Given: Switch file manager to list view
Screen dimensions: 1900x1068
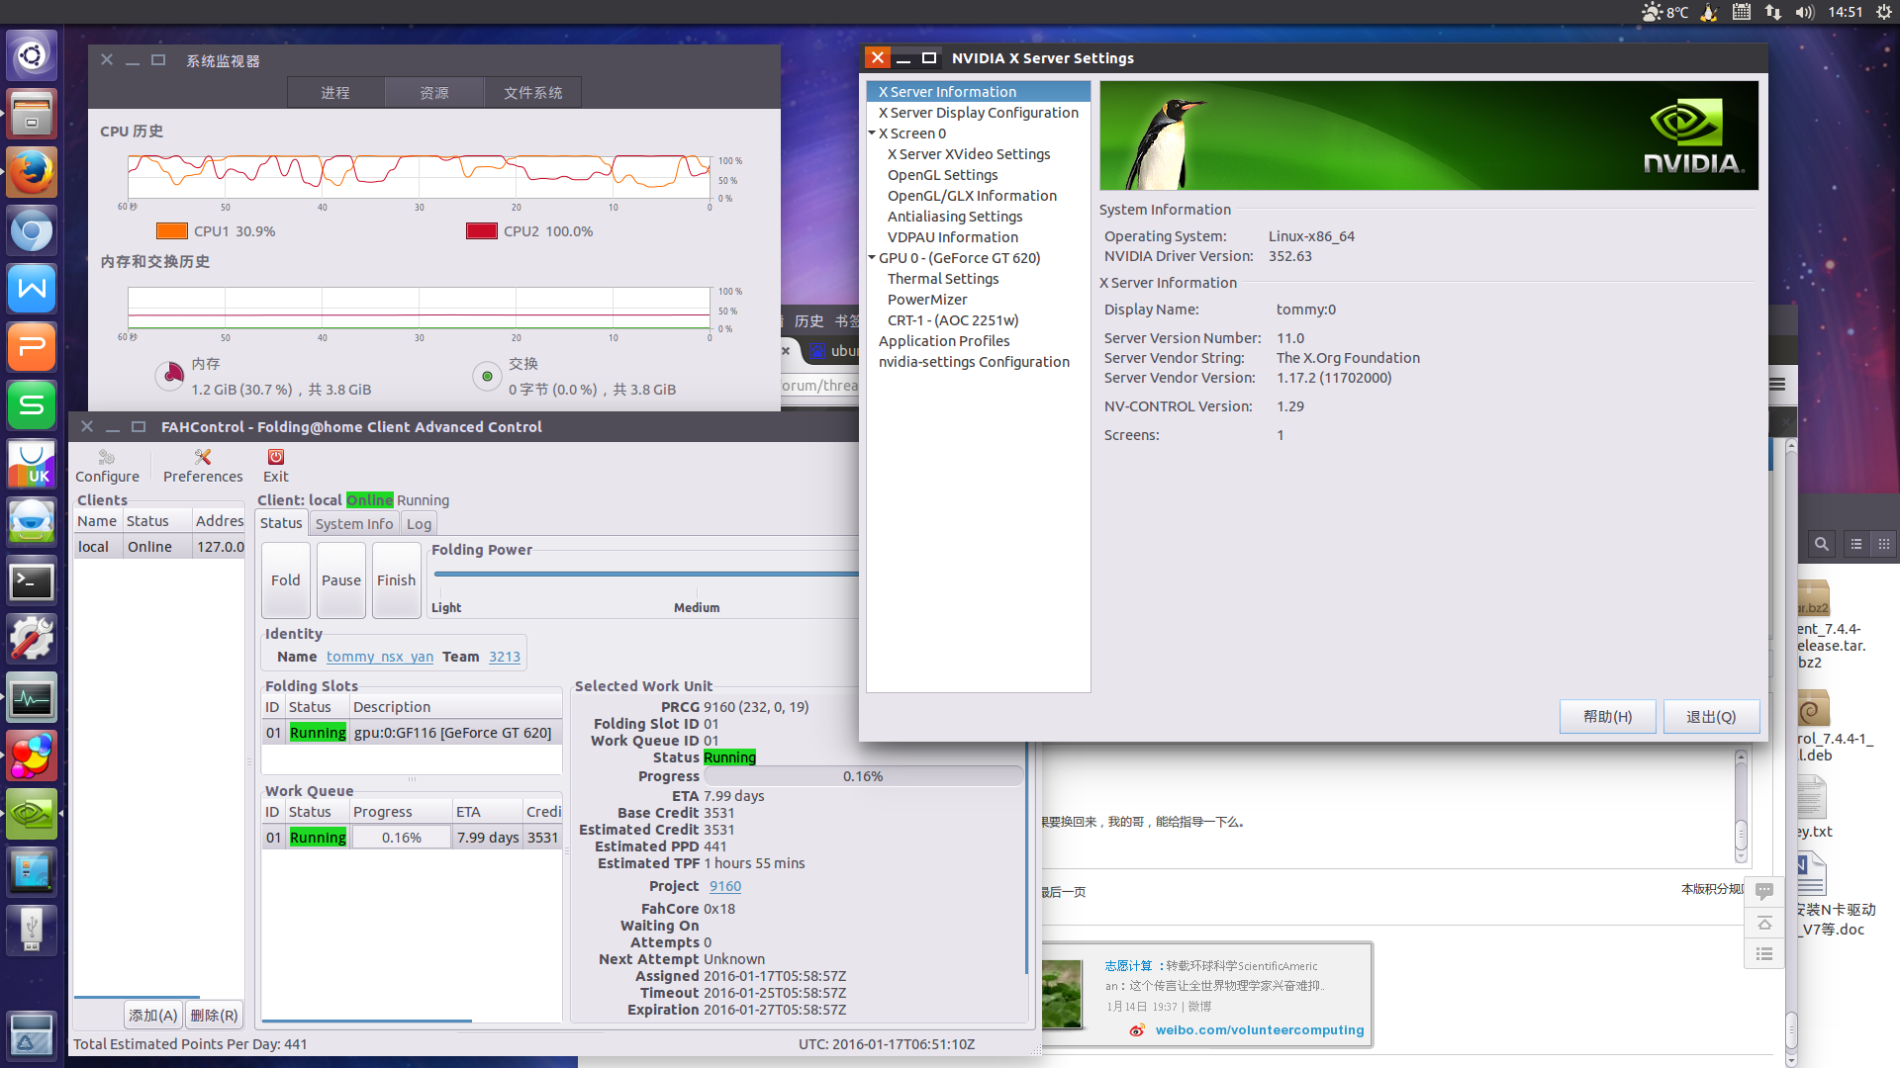Looking at the screenshot, I should (x=1856, y=544).
